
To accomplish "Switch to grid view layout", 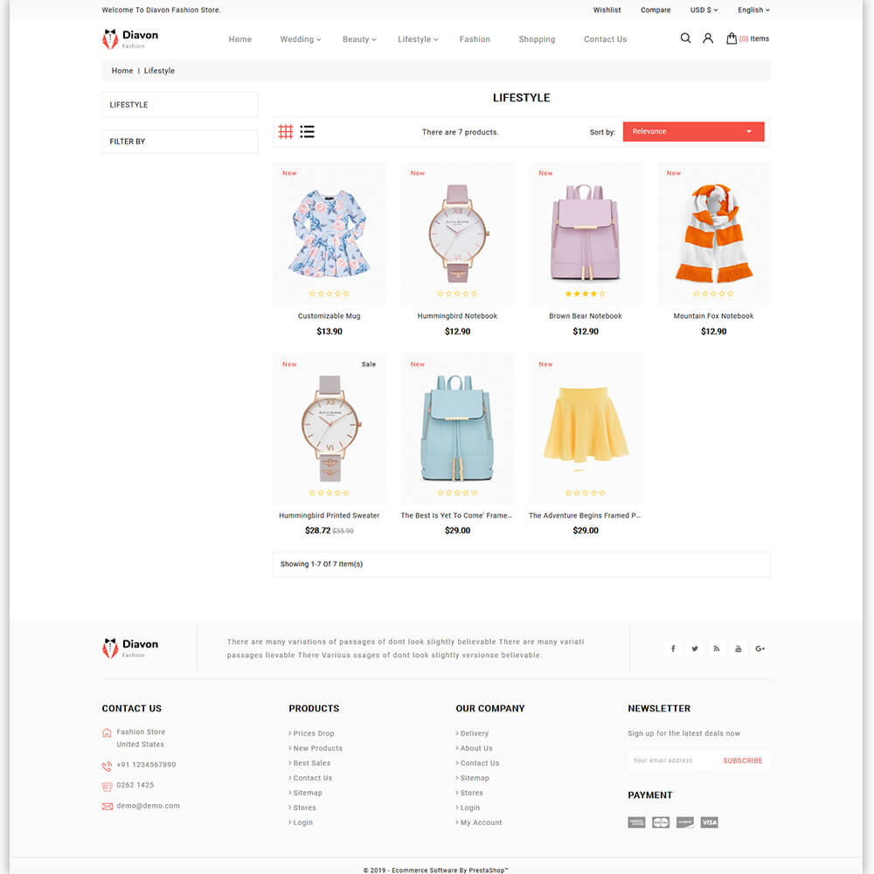I will (286, 132).
